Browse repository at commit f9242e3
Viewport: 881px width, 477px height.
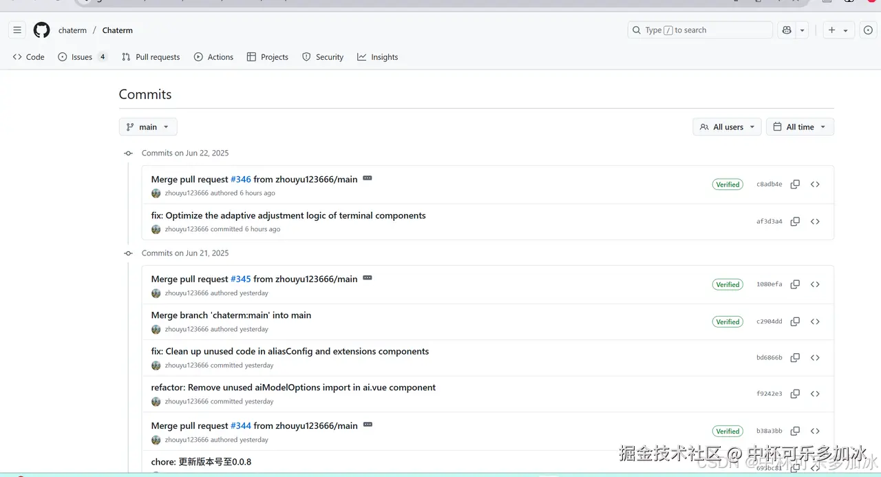pos(815,394)
